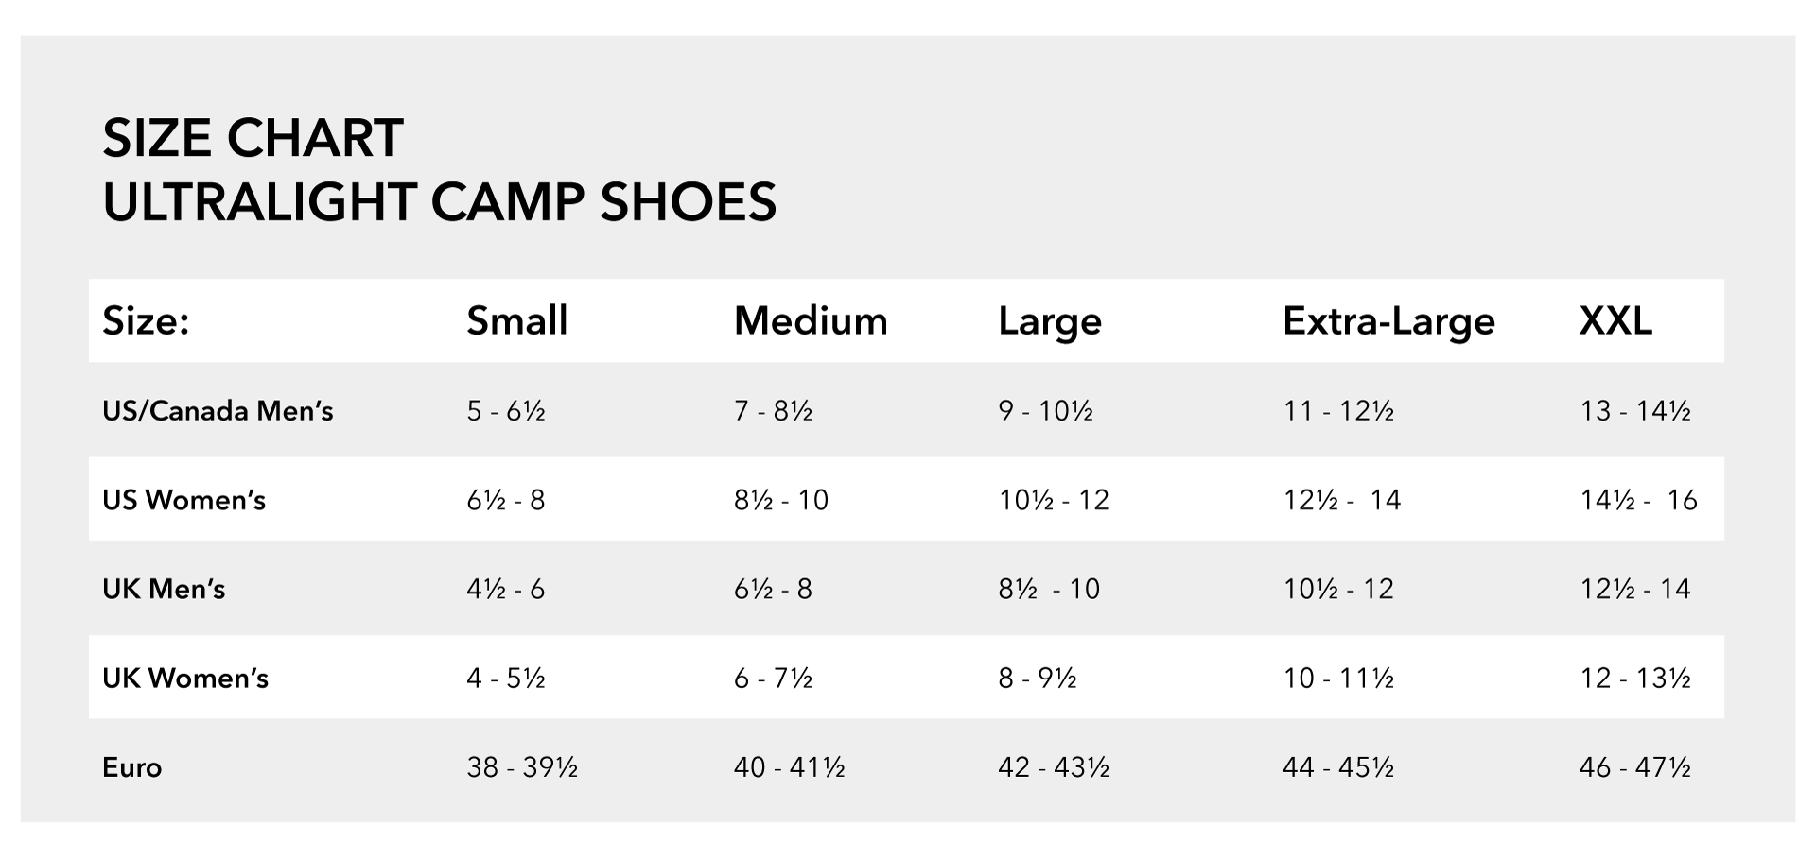This screenshot has height=860, width=1816.
Task: Click the US Women's row label
Action: coord(183,500)
